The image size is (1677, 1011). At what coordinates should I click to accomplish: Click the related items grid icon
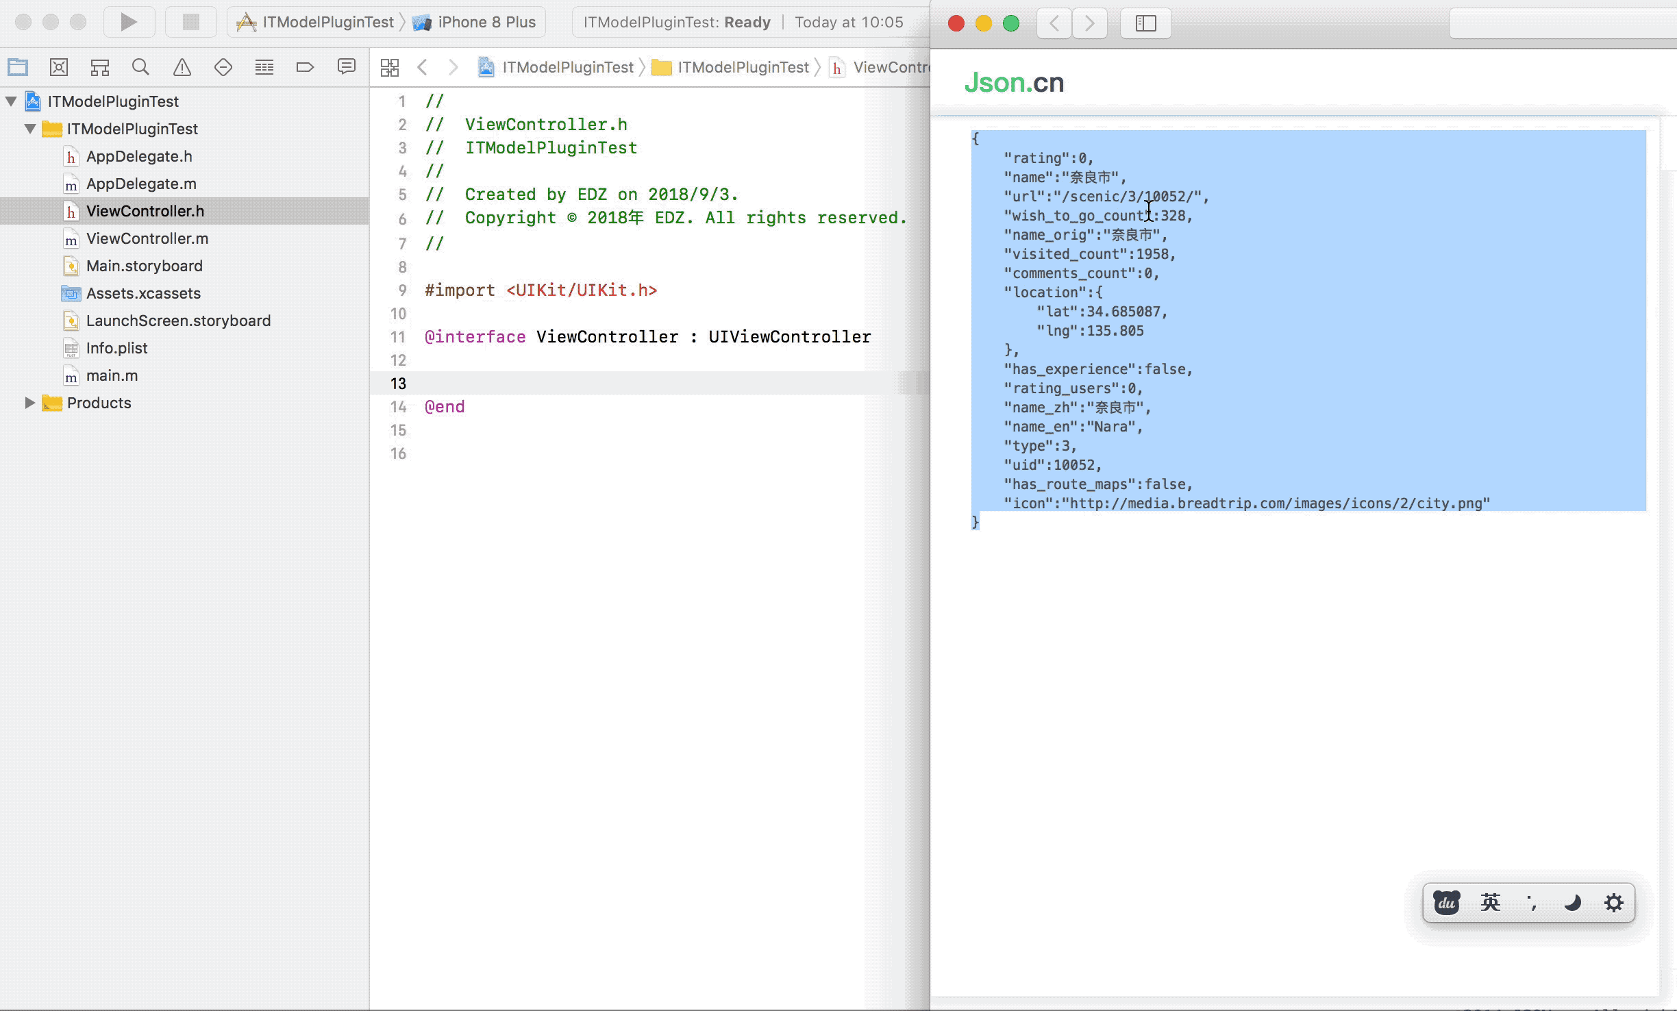click(389, 67)
